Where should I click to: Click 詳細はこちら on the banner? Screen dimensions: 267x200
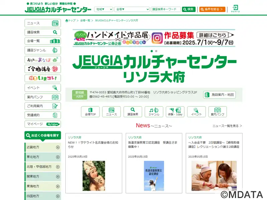pyautogui.click(x=215, y=35)
